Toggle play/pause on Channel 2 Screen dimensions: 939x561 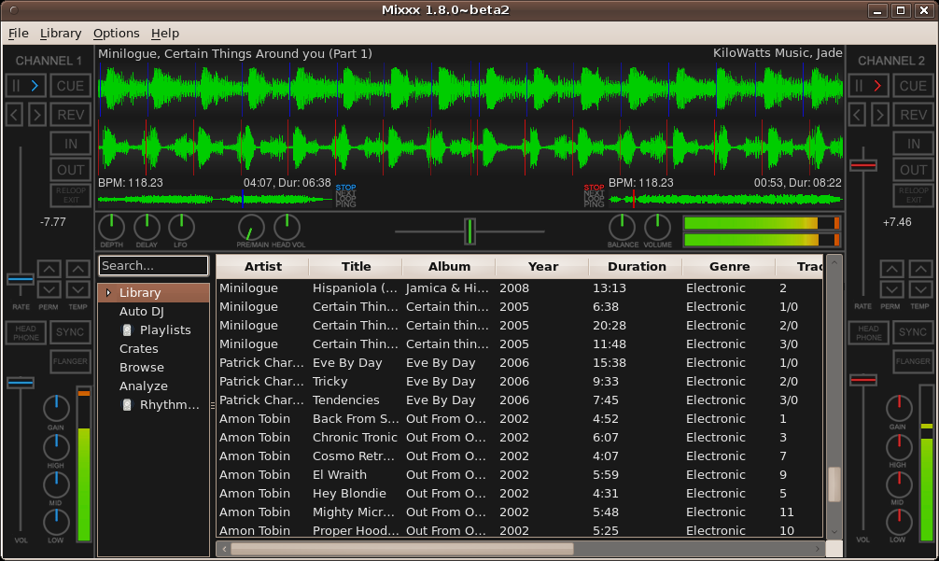(868, 86)
